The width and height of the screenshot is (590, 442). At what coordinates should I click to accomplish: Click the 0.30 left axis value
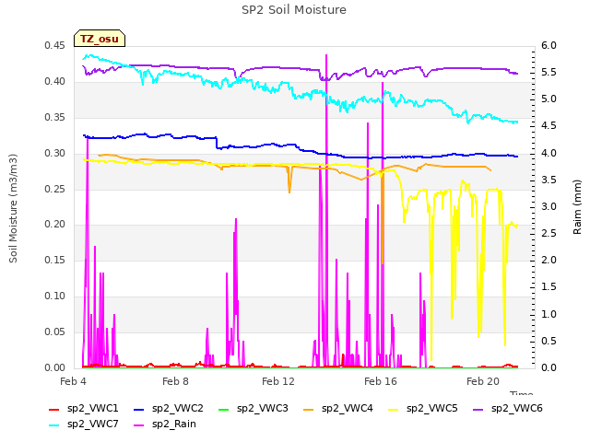(x=55, y=153)
